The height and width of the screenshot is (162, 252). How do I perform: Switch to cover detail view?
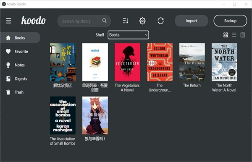tap(243, 35)
